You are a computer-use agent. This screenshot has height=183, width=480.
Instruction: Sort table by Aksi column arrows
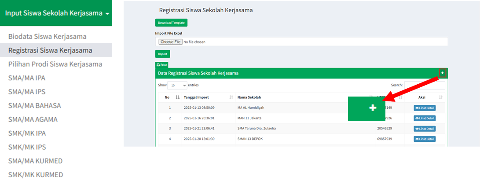tap(440, 97)
